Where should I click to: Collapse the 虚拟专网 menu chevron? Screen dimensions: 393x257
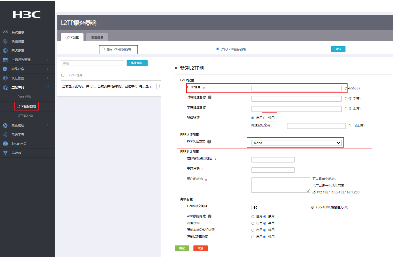tap(48, 87)
